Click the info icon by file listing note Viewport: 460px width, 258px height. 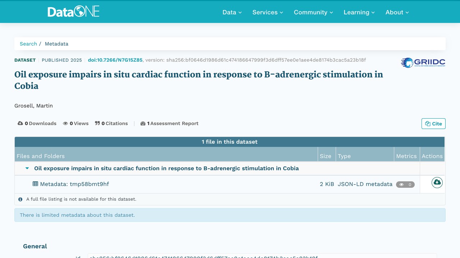tap(20, 199)
